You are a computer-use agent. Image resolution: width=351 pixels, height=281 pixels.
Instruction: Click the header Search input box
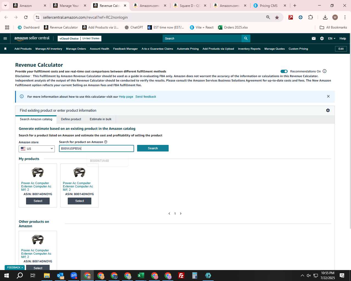coord(202,38)
